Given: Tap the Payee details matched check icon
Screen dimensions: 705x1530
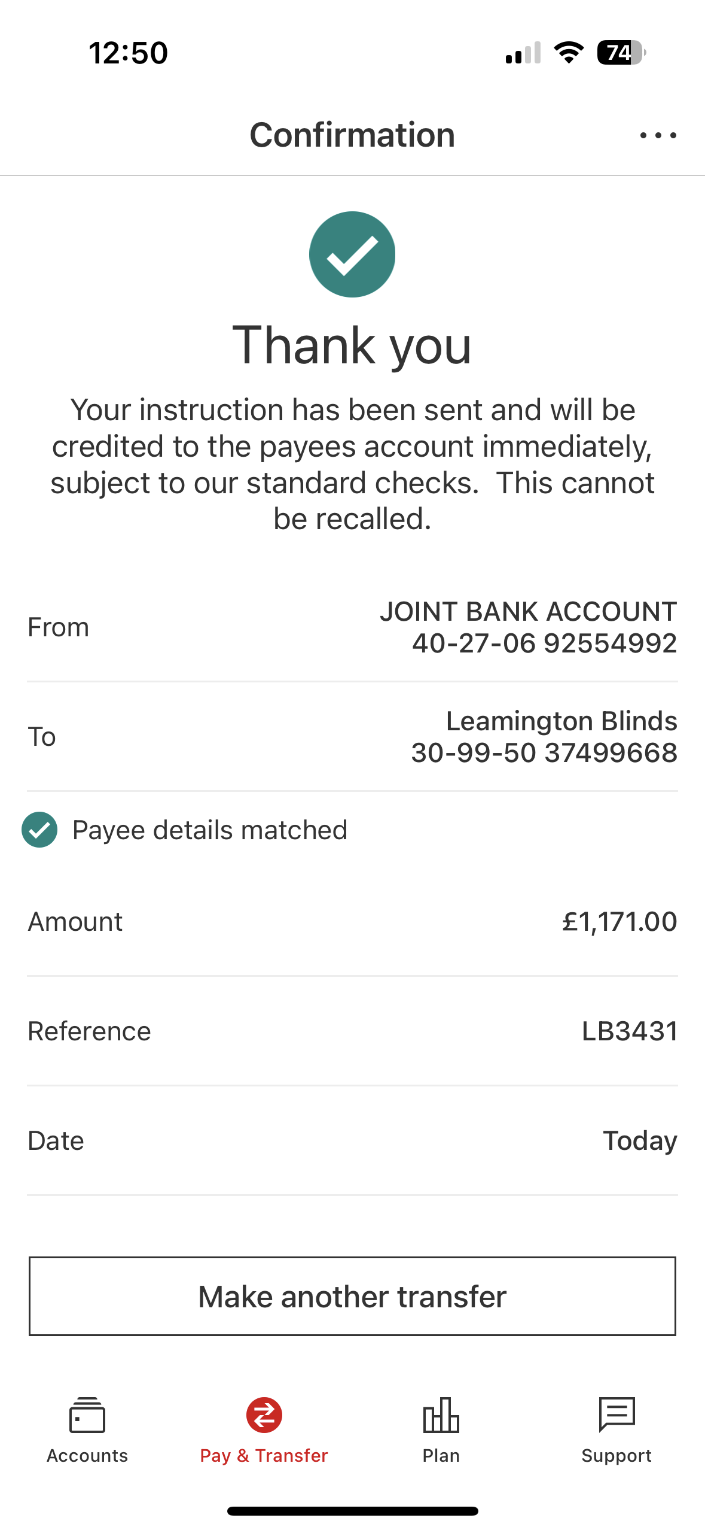Looking at the screenshot, I should [x=39, y=830].
